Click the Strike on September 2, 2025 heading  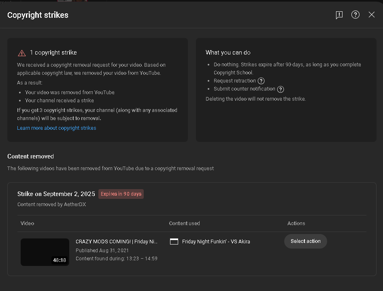click(56, 194)
